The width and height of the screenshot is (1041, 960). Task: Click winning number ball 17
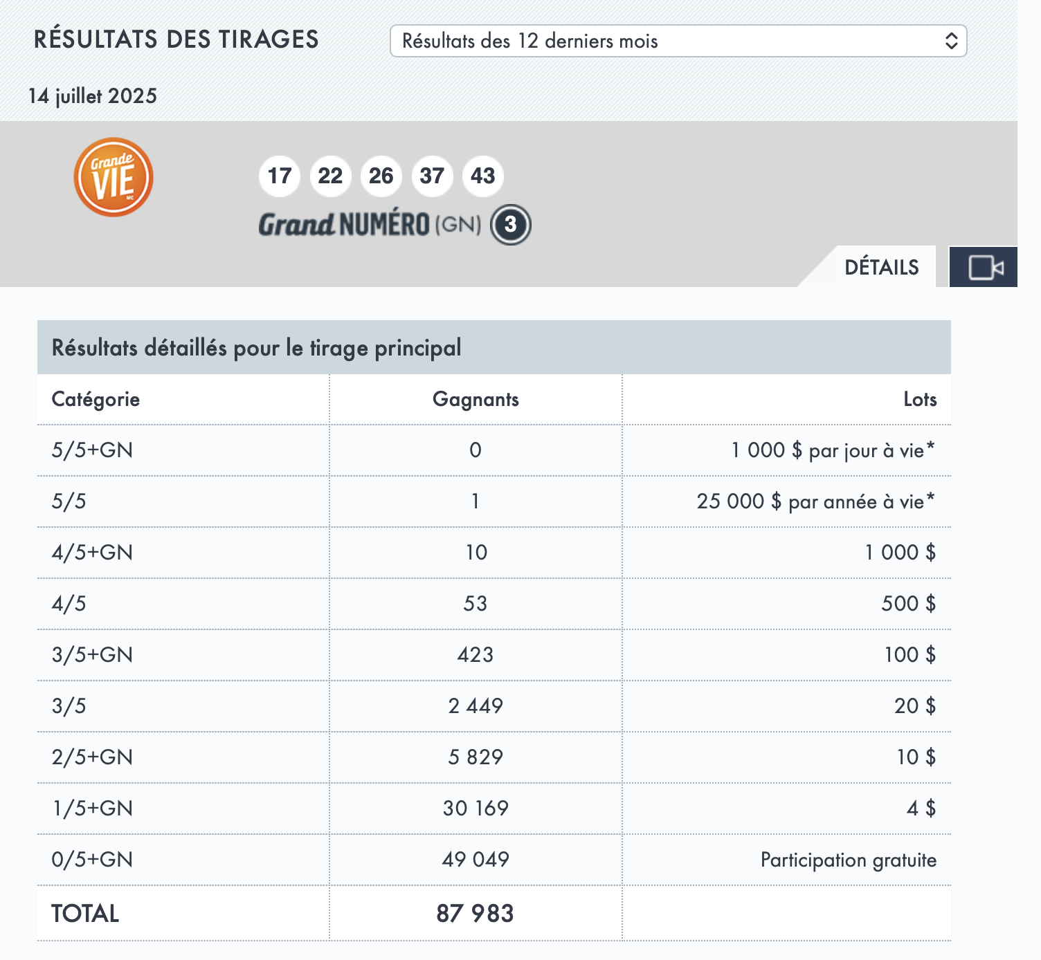[280, 176]
